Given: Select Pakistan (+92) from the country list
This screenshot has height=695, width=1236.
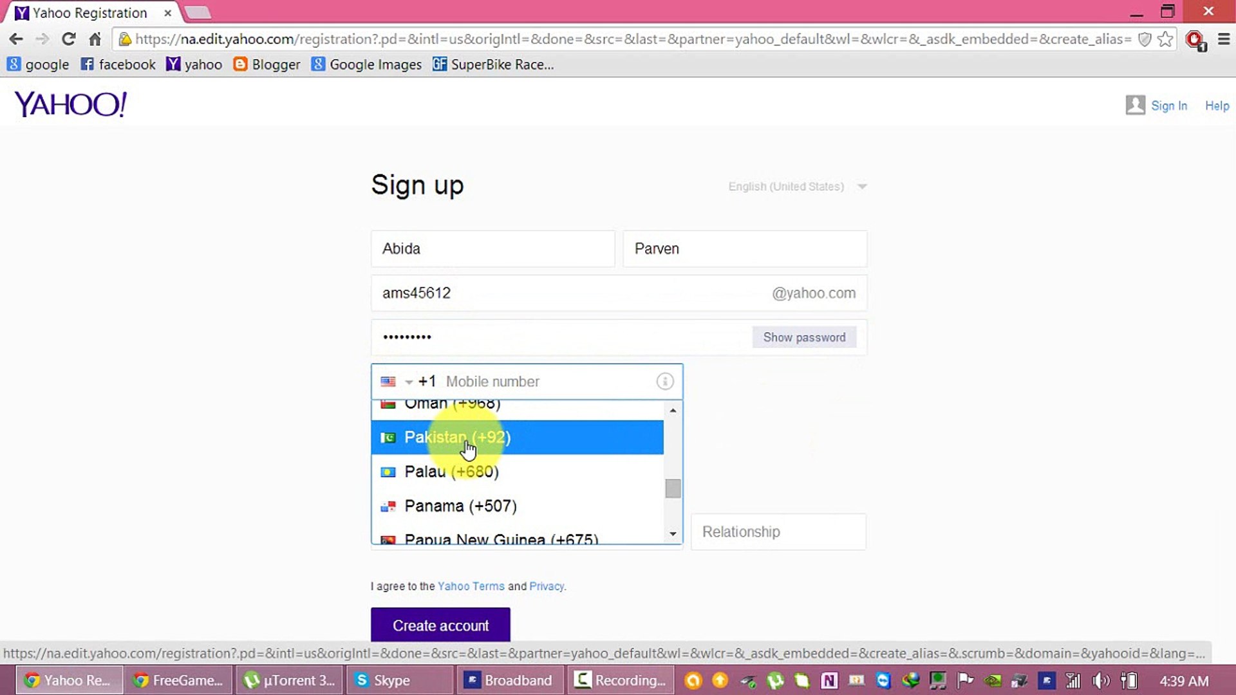Looking at the screenshot, I should pyautogui.click(x=457, y=437).
